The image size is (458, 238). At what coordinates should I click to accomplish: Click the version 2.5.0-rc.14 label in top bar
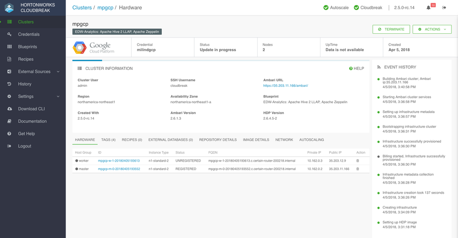(x=404, y=8)
